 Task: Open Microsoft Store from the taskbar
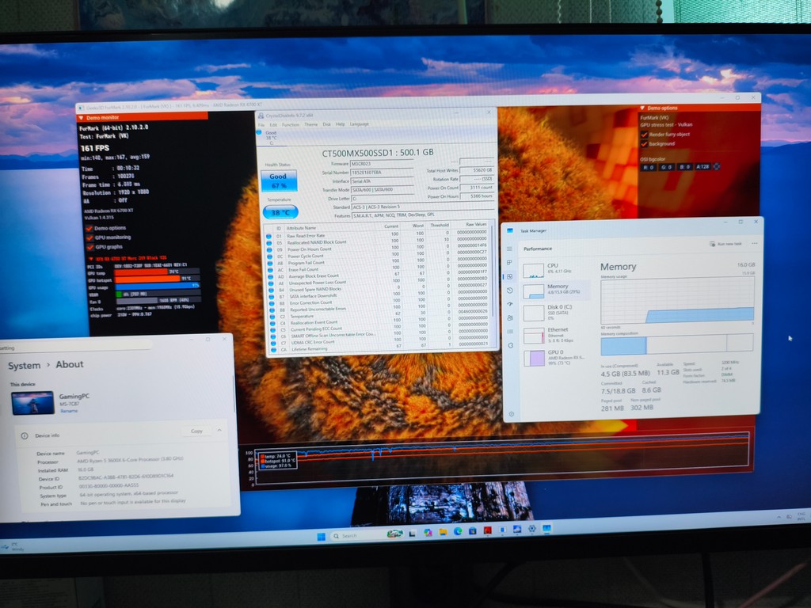[x=472, y=530]
